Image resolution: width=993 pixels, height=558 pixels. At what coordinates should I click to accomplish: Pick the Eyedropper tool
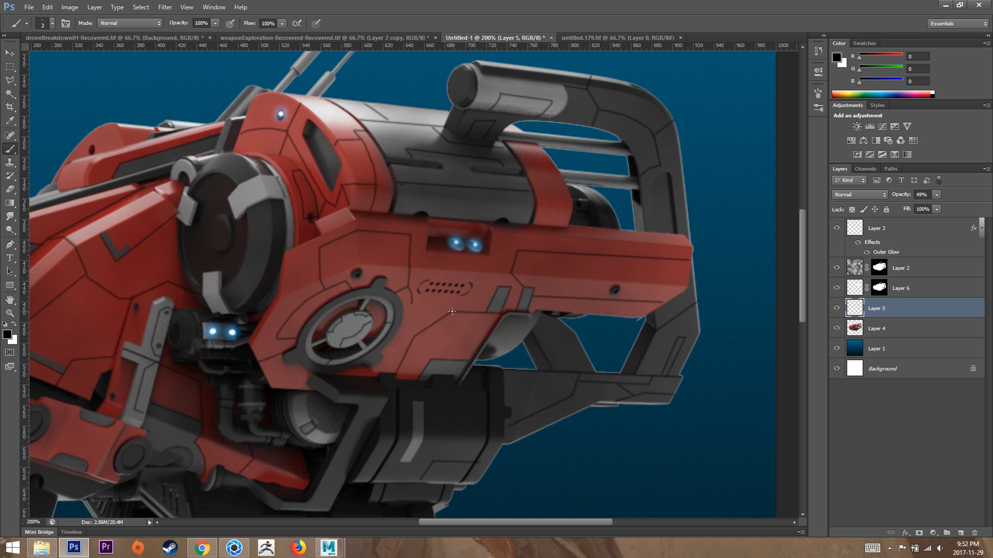tap(10, 121)
